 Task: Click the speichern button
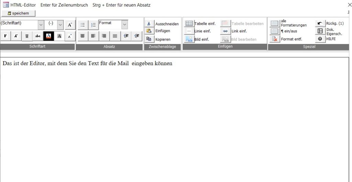point(18,13)
